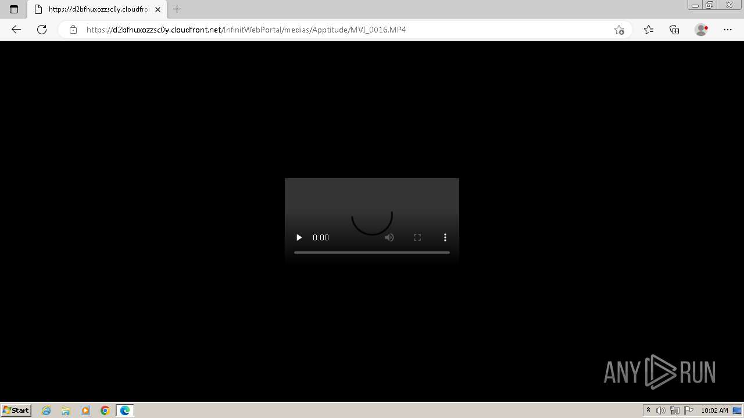Add this page to favorites star icon

click(620, 30)
